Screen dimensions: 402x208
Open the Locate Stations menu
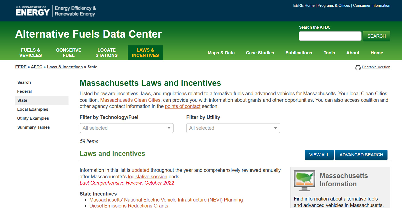(x=106, y=53)
